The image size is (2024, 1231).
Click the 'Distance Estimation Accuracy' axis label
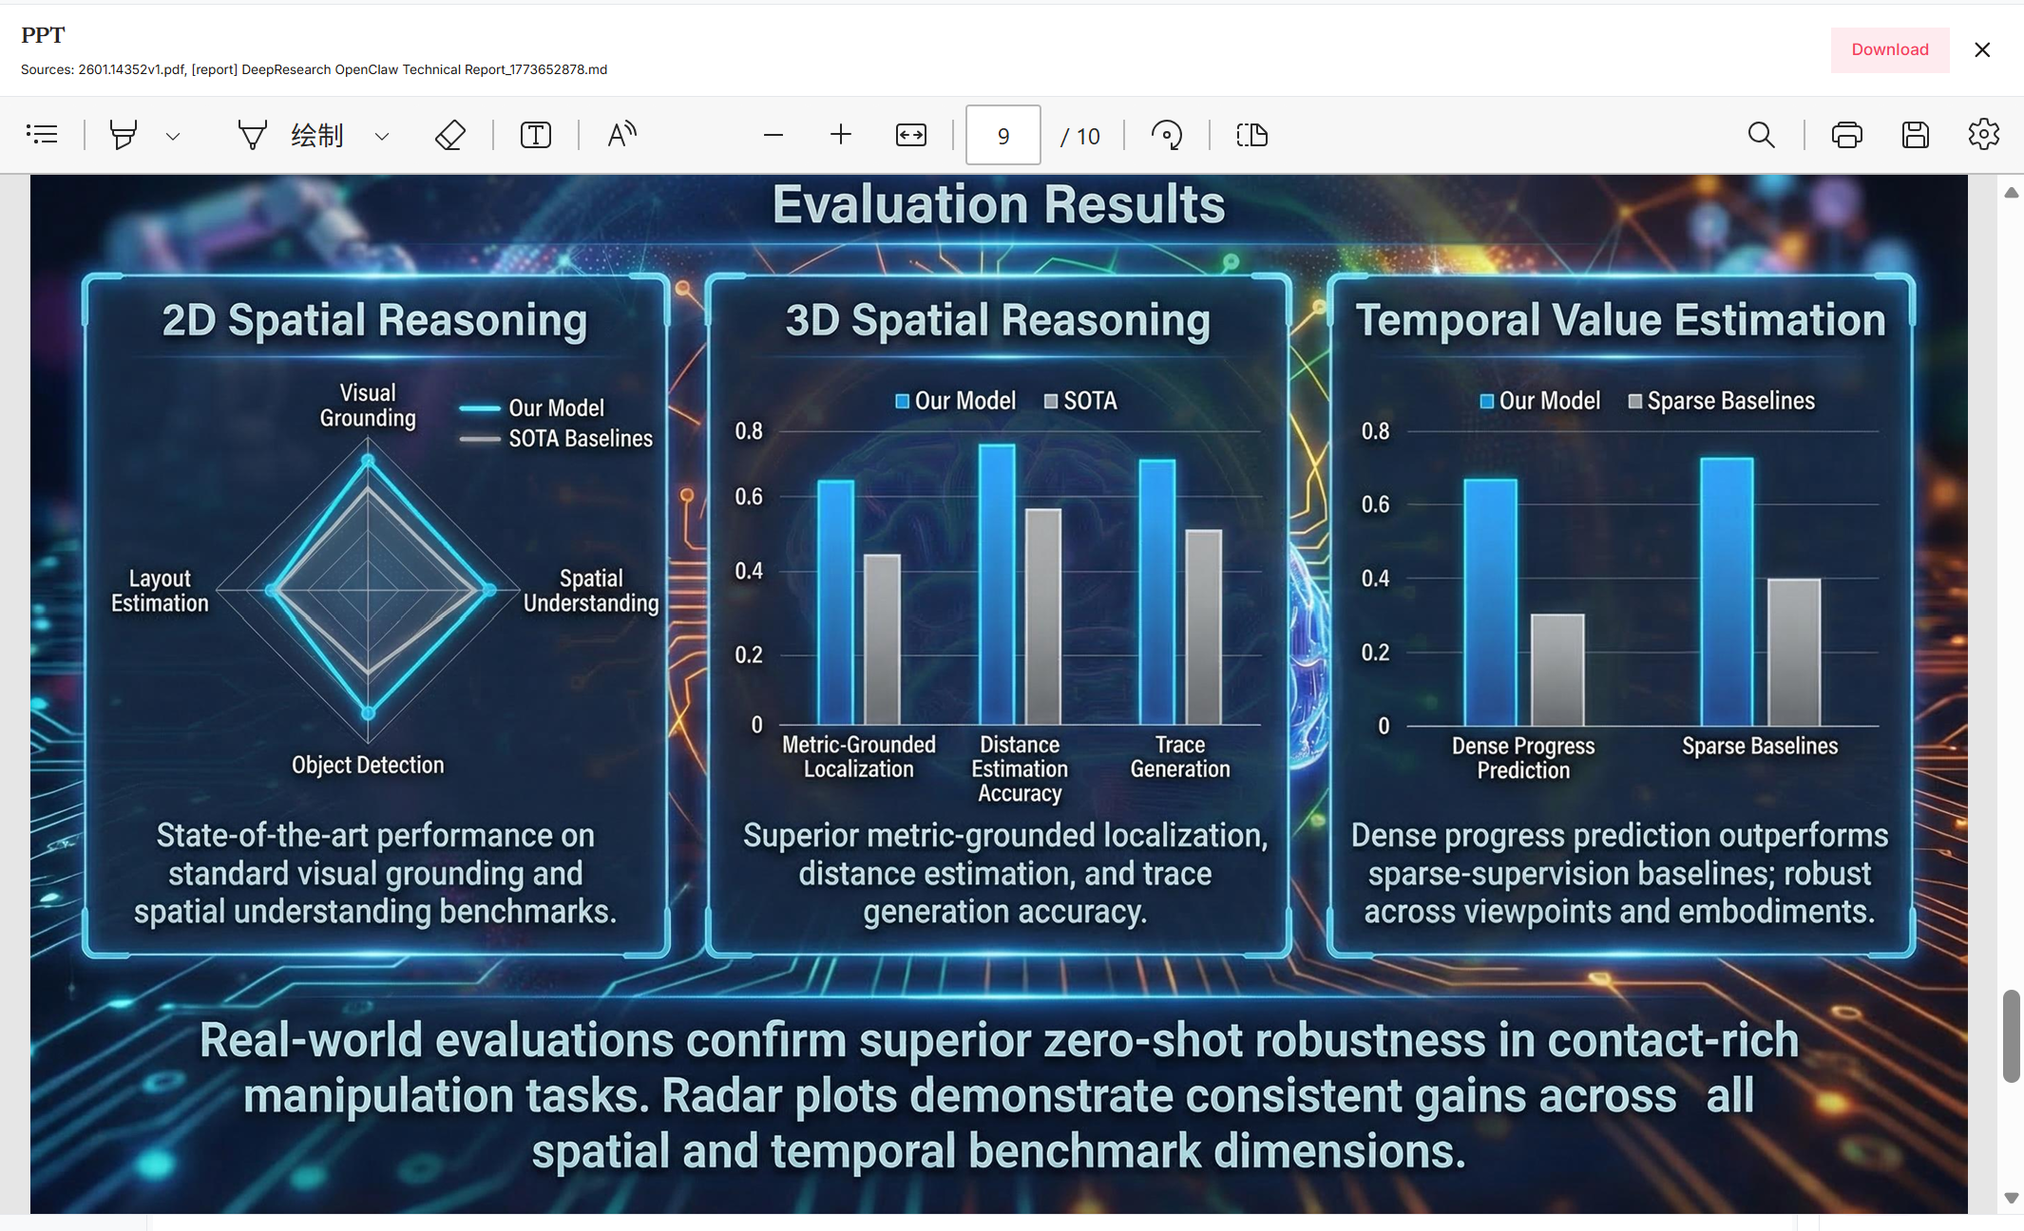click(x=1020, y=769)
